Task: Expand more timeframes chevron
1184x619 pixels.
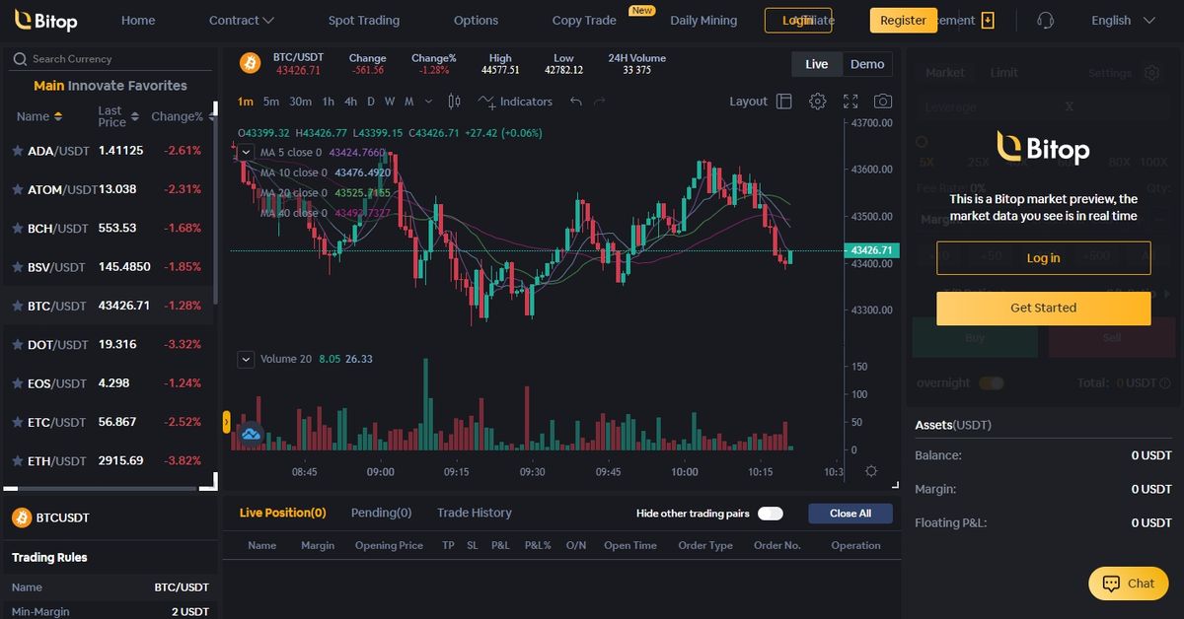Action: (x=428, y=101)
